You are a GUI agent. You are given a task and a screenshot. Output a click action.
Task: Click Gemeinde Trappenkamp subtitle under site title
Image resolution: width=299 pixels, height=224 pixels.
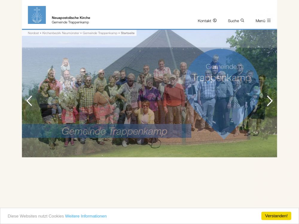(x=70, y=22)
